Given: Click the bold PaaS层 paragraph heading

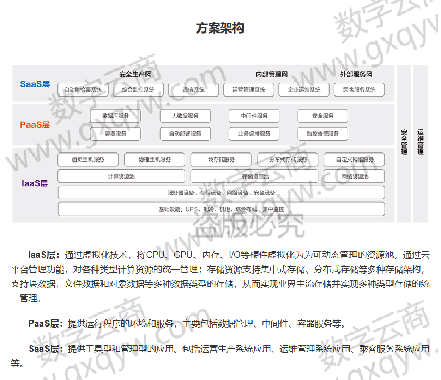Looking at the screenshot, I should 46,323.
